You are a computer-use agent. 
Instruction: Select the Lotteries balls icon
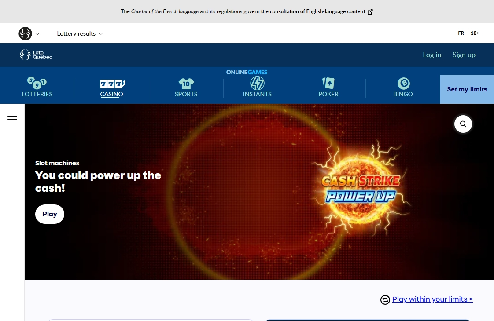(x=37, y=83)
